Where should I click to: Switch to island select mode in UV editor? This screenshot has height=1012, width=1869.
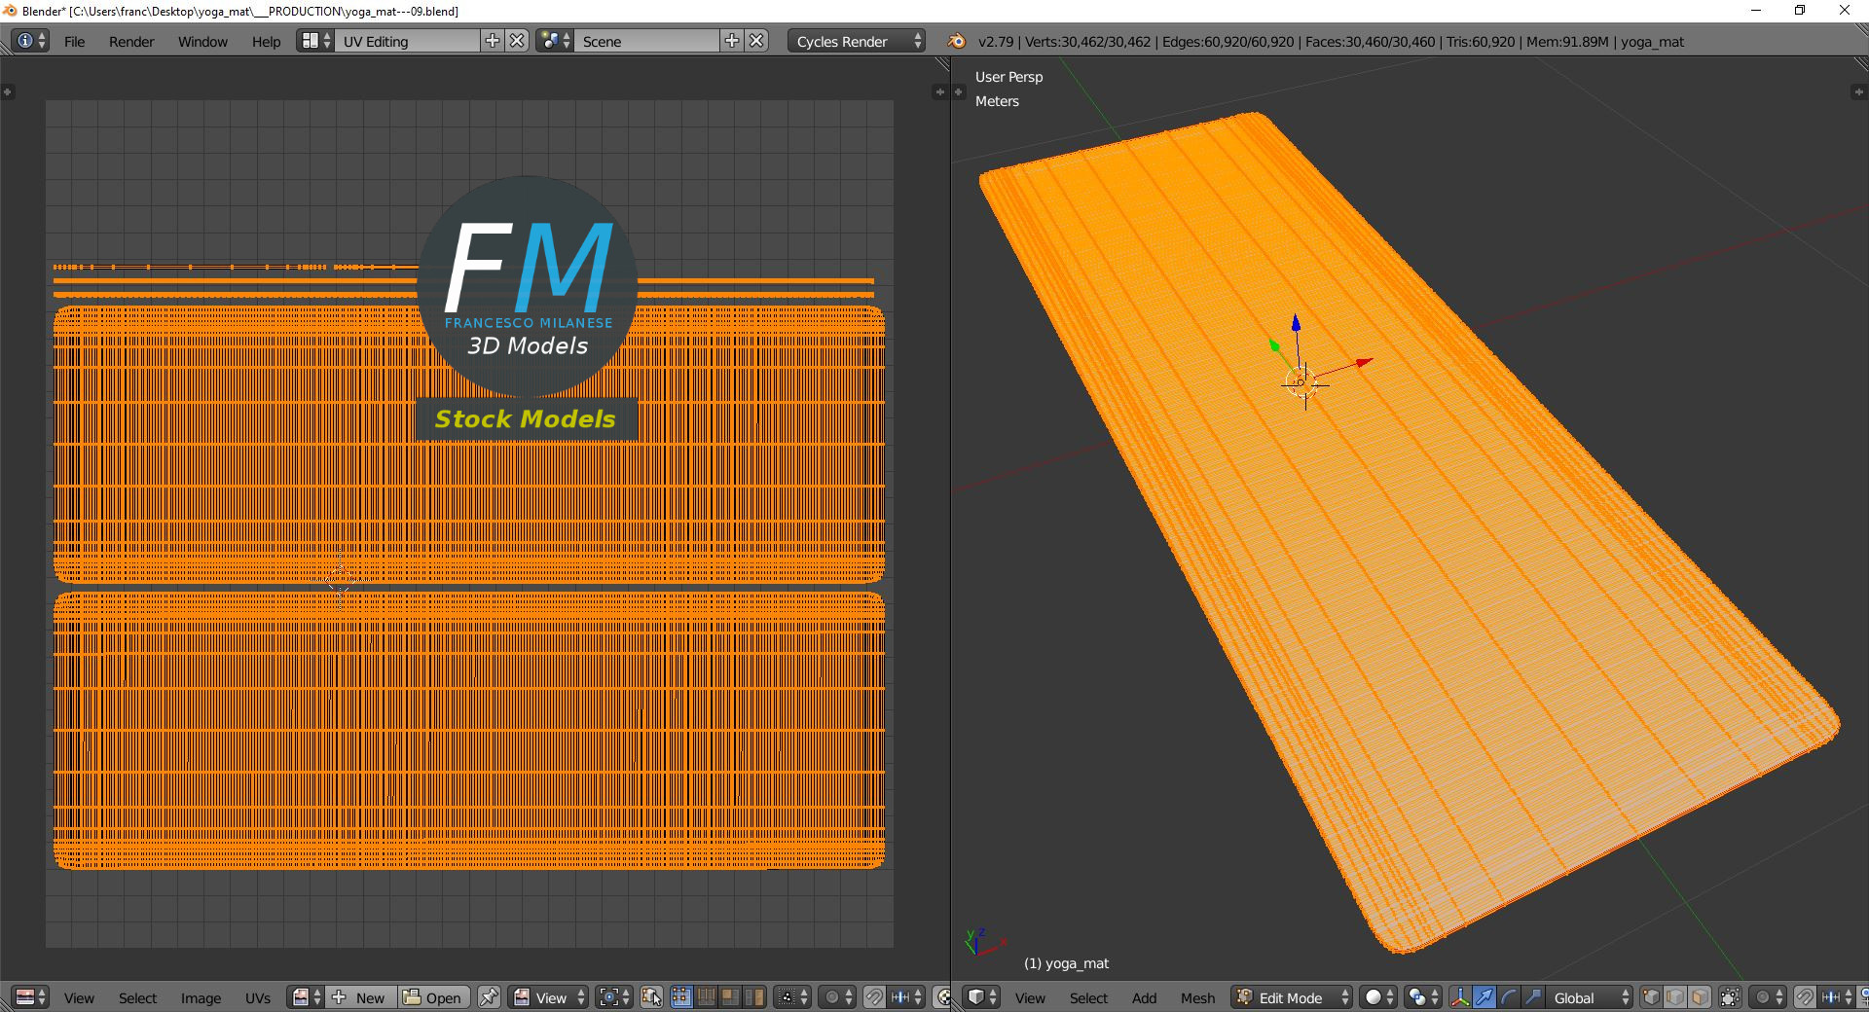(754, 997)
